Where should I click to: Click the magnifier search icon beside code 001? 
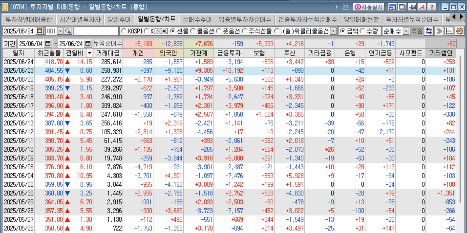(68, 31)
